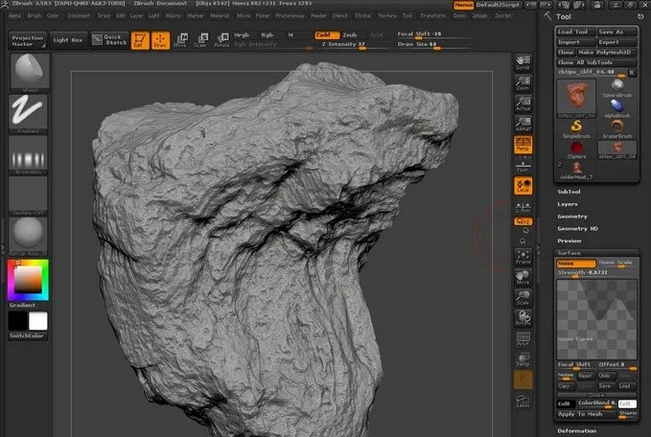651x437 pixels.
Task: Toggle the Noise button in Surface panel
Action: 575,263
